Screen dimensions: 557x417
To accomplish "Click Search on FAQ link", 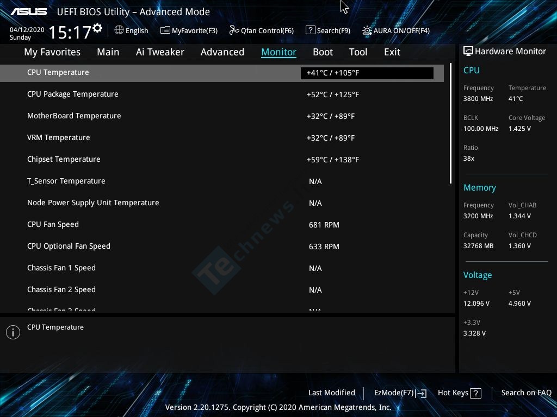I will [x=526, y=393].
